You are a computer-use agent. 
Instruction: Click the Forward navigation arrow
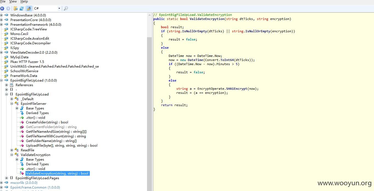click(8, 8)
